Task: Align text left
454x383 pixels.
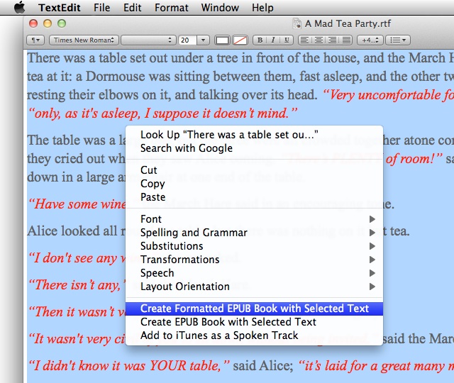Action: coord(304,40)
